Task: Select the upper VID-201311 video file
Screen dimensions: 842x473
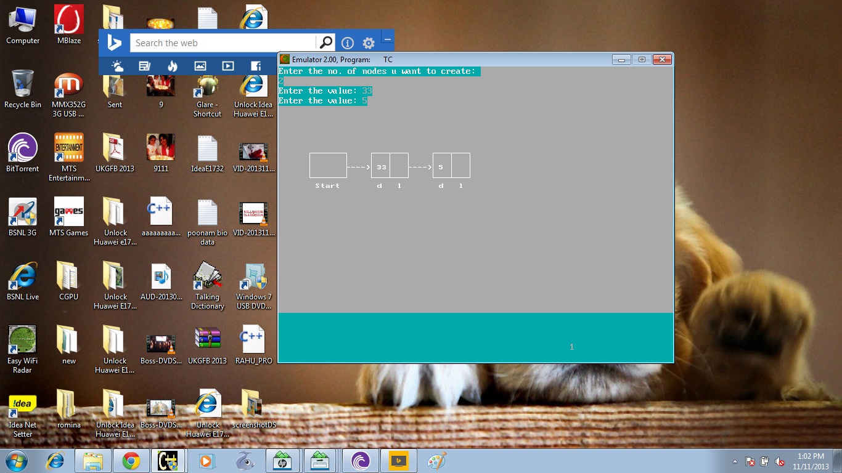Action: point(254,153)
